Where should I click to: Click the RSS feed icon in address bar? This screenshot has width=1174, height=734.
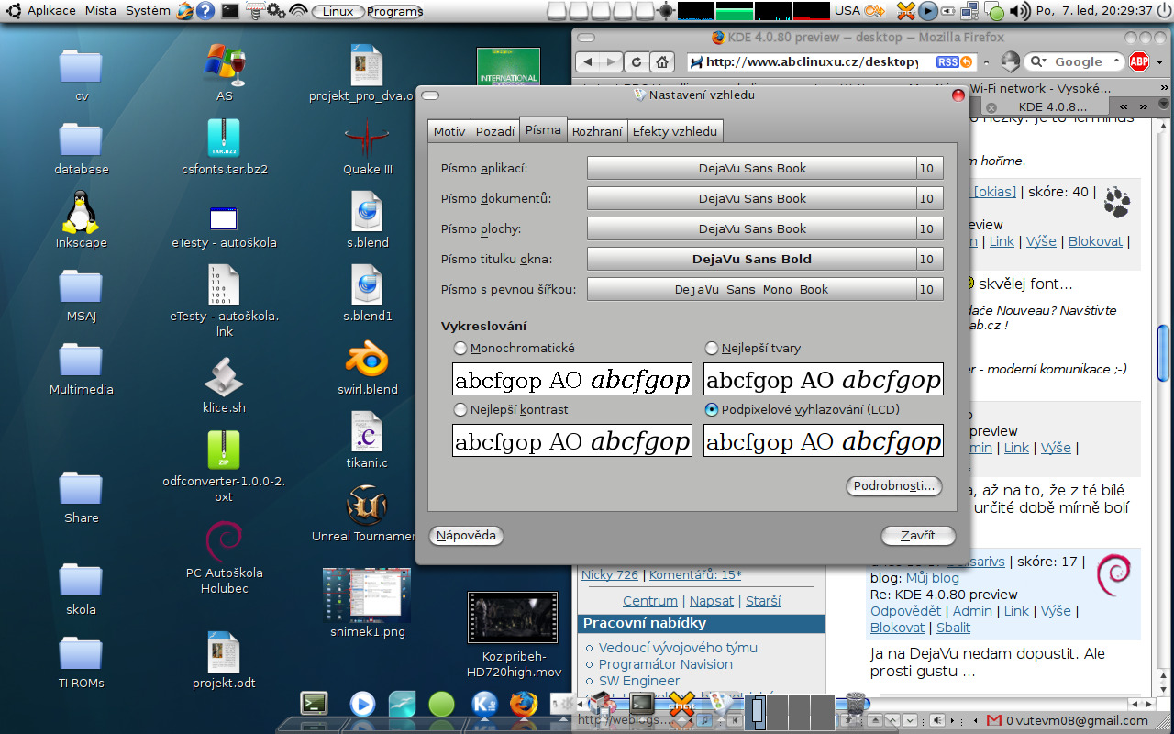click(947, 62)
